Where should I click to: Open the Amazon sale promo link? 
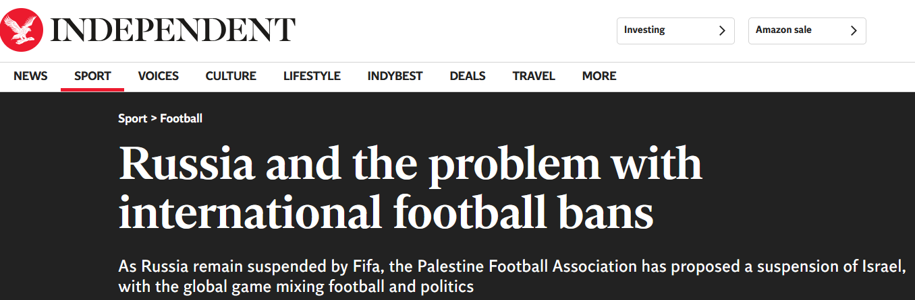pyautogui.click(x=784, y=30)
